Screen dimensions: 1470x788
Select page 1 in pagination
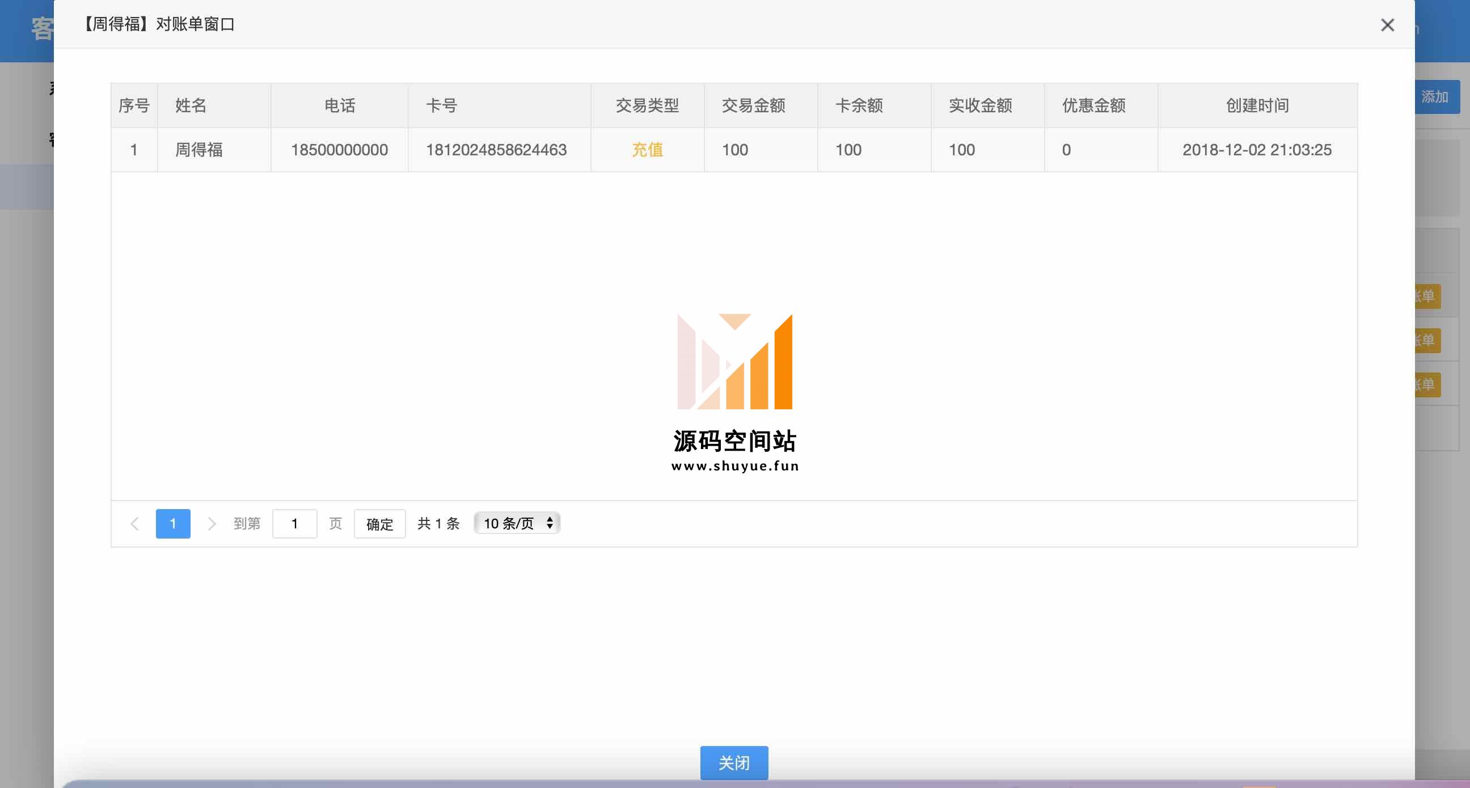pyautogui.click(x=173, y=524)
